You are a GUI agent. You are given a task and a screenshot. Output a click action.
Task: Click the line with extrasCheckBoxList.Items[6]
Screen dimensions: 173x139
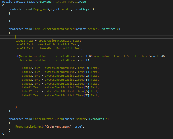pyautogui.click(x=60, y=91)
